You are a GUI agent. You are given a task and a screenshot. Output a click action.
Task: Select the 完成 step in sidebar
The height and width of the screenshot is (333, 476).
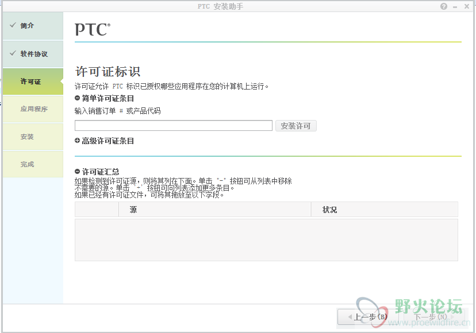coord(33,164)
